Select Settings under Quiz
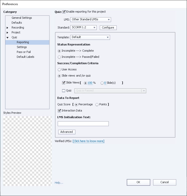The image size is (187, 196). click(22, 47)
